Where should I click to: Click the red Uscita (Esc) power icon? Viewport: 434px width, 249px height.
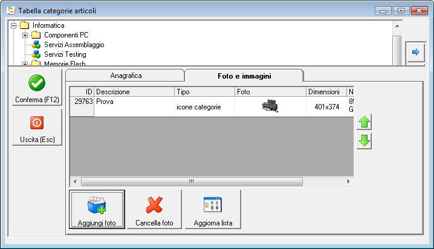[37, 123]
